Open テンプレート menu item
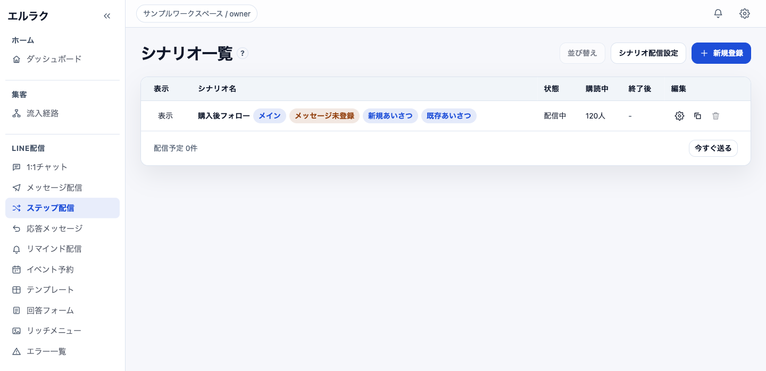The image size is (766, 371). 62,290
